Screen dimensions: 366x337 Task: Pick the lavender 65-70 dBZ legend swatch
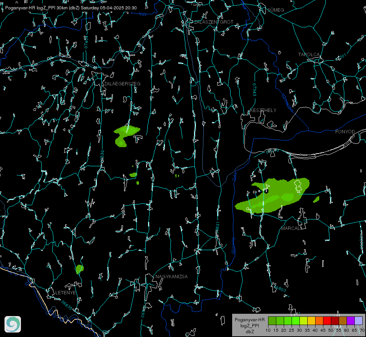point(359,321)
